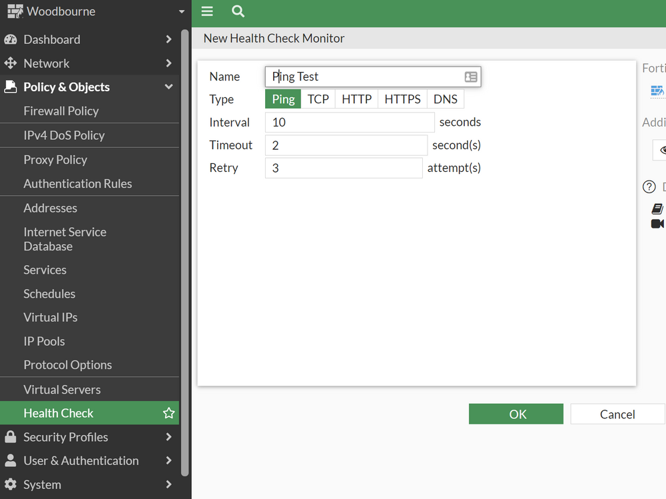Expand the Network menu section

pos(47,63)
